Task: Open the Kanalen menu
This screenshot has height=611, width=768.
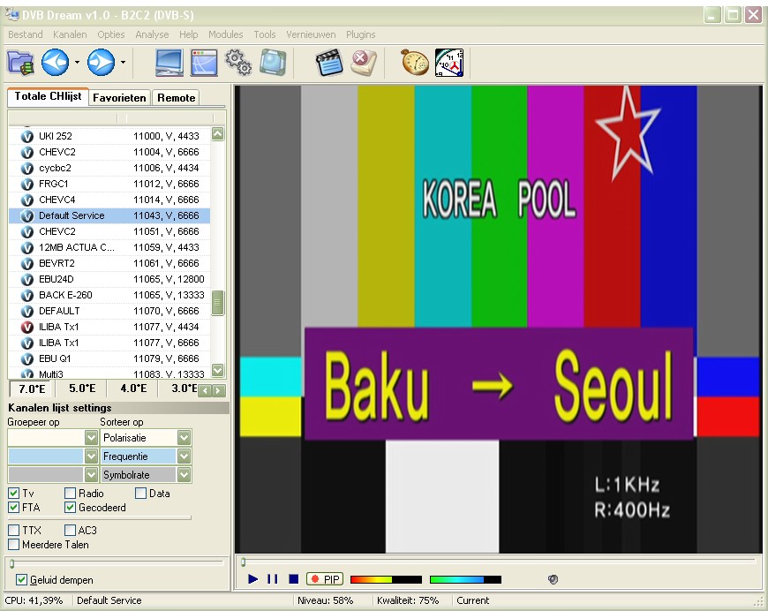Action: (70, 34)
